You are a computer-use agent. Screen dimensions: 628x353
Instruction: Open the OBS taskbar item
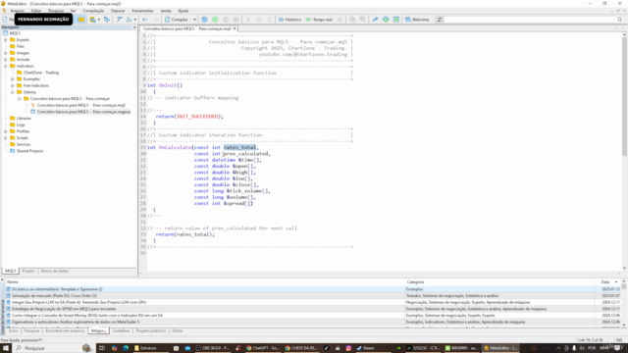(x=212, y=348)
